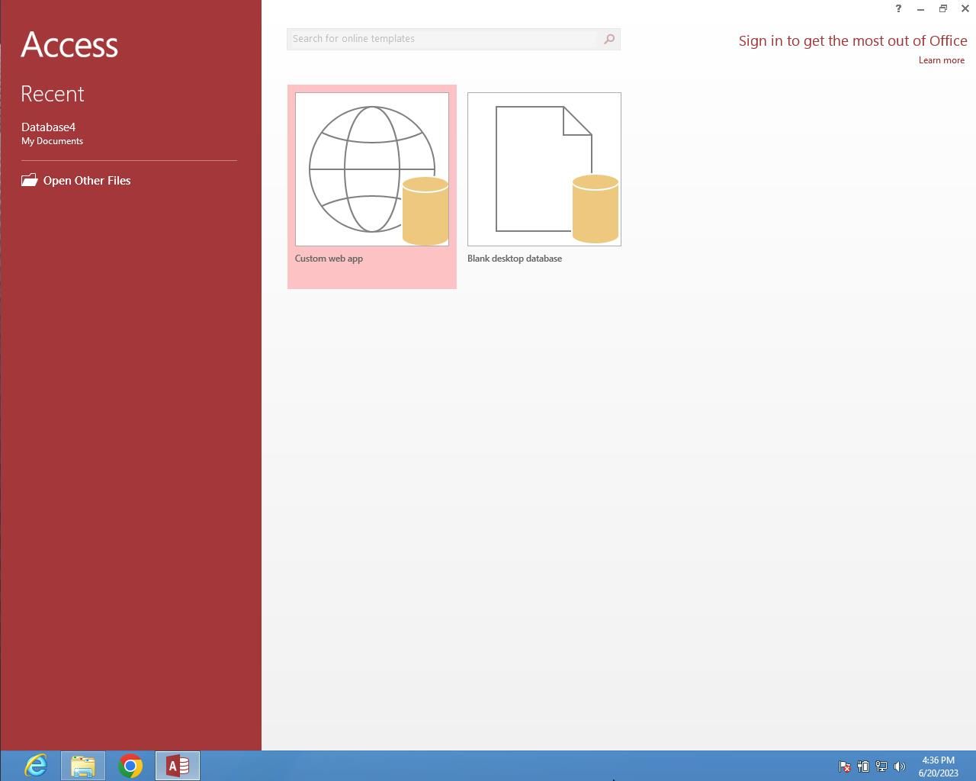Open File Explorer from the taskbar

(83, 766)
